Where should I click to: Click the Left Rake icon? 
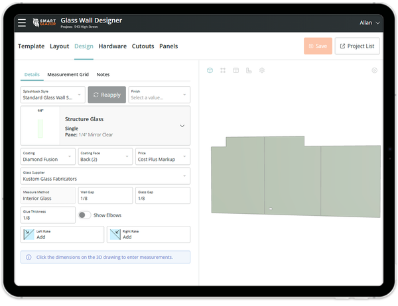(x=29, y=234)
